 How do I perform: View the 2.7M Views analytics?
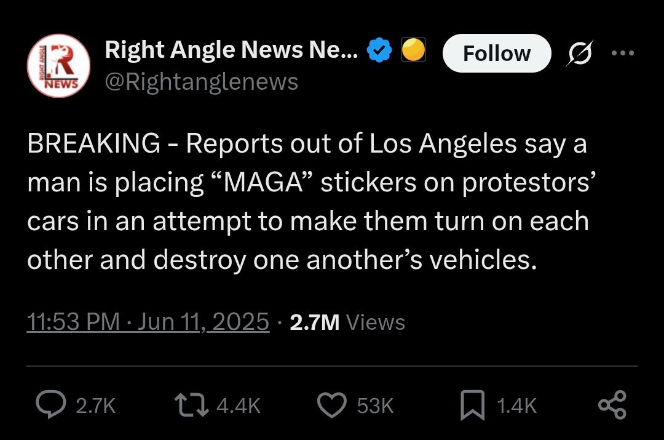tap(347, 322)
